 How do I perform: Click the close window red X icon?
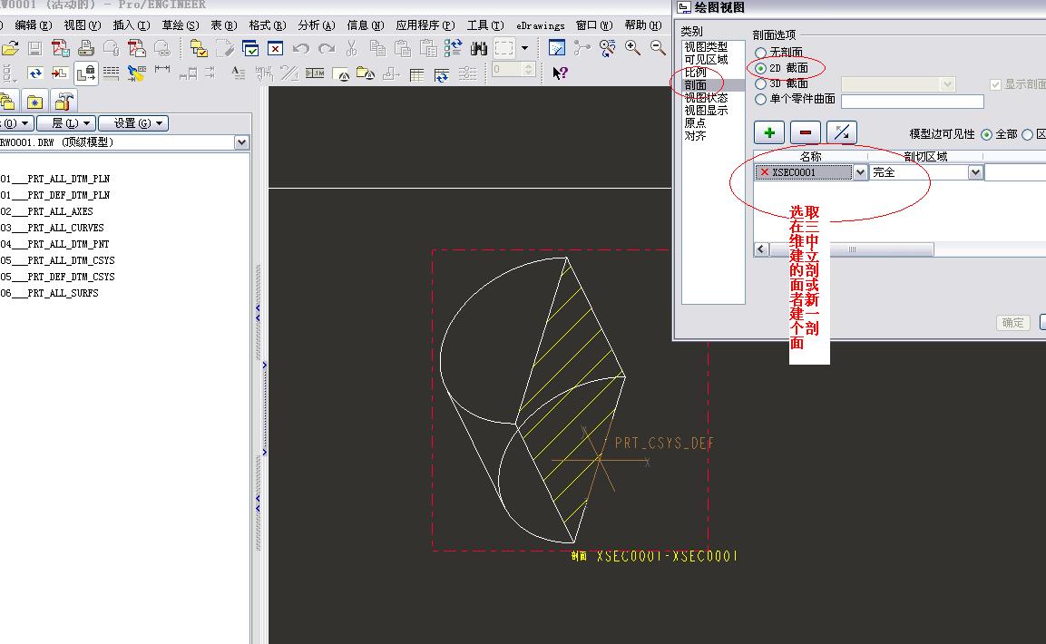[x=275, y=48]
